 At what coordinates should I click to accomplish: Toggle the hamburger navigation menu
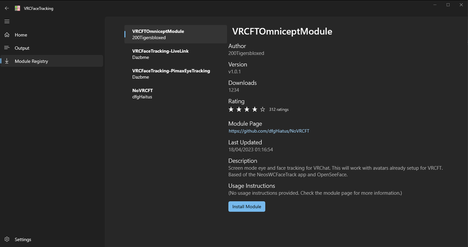click(x=7, y=21)
